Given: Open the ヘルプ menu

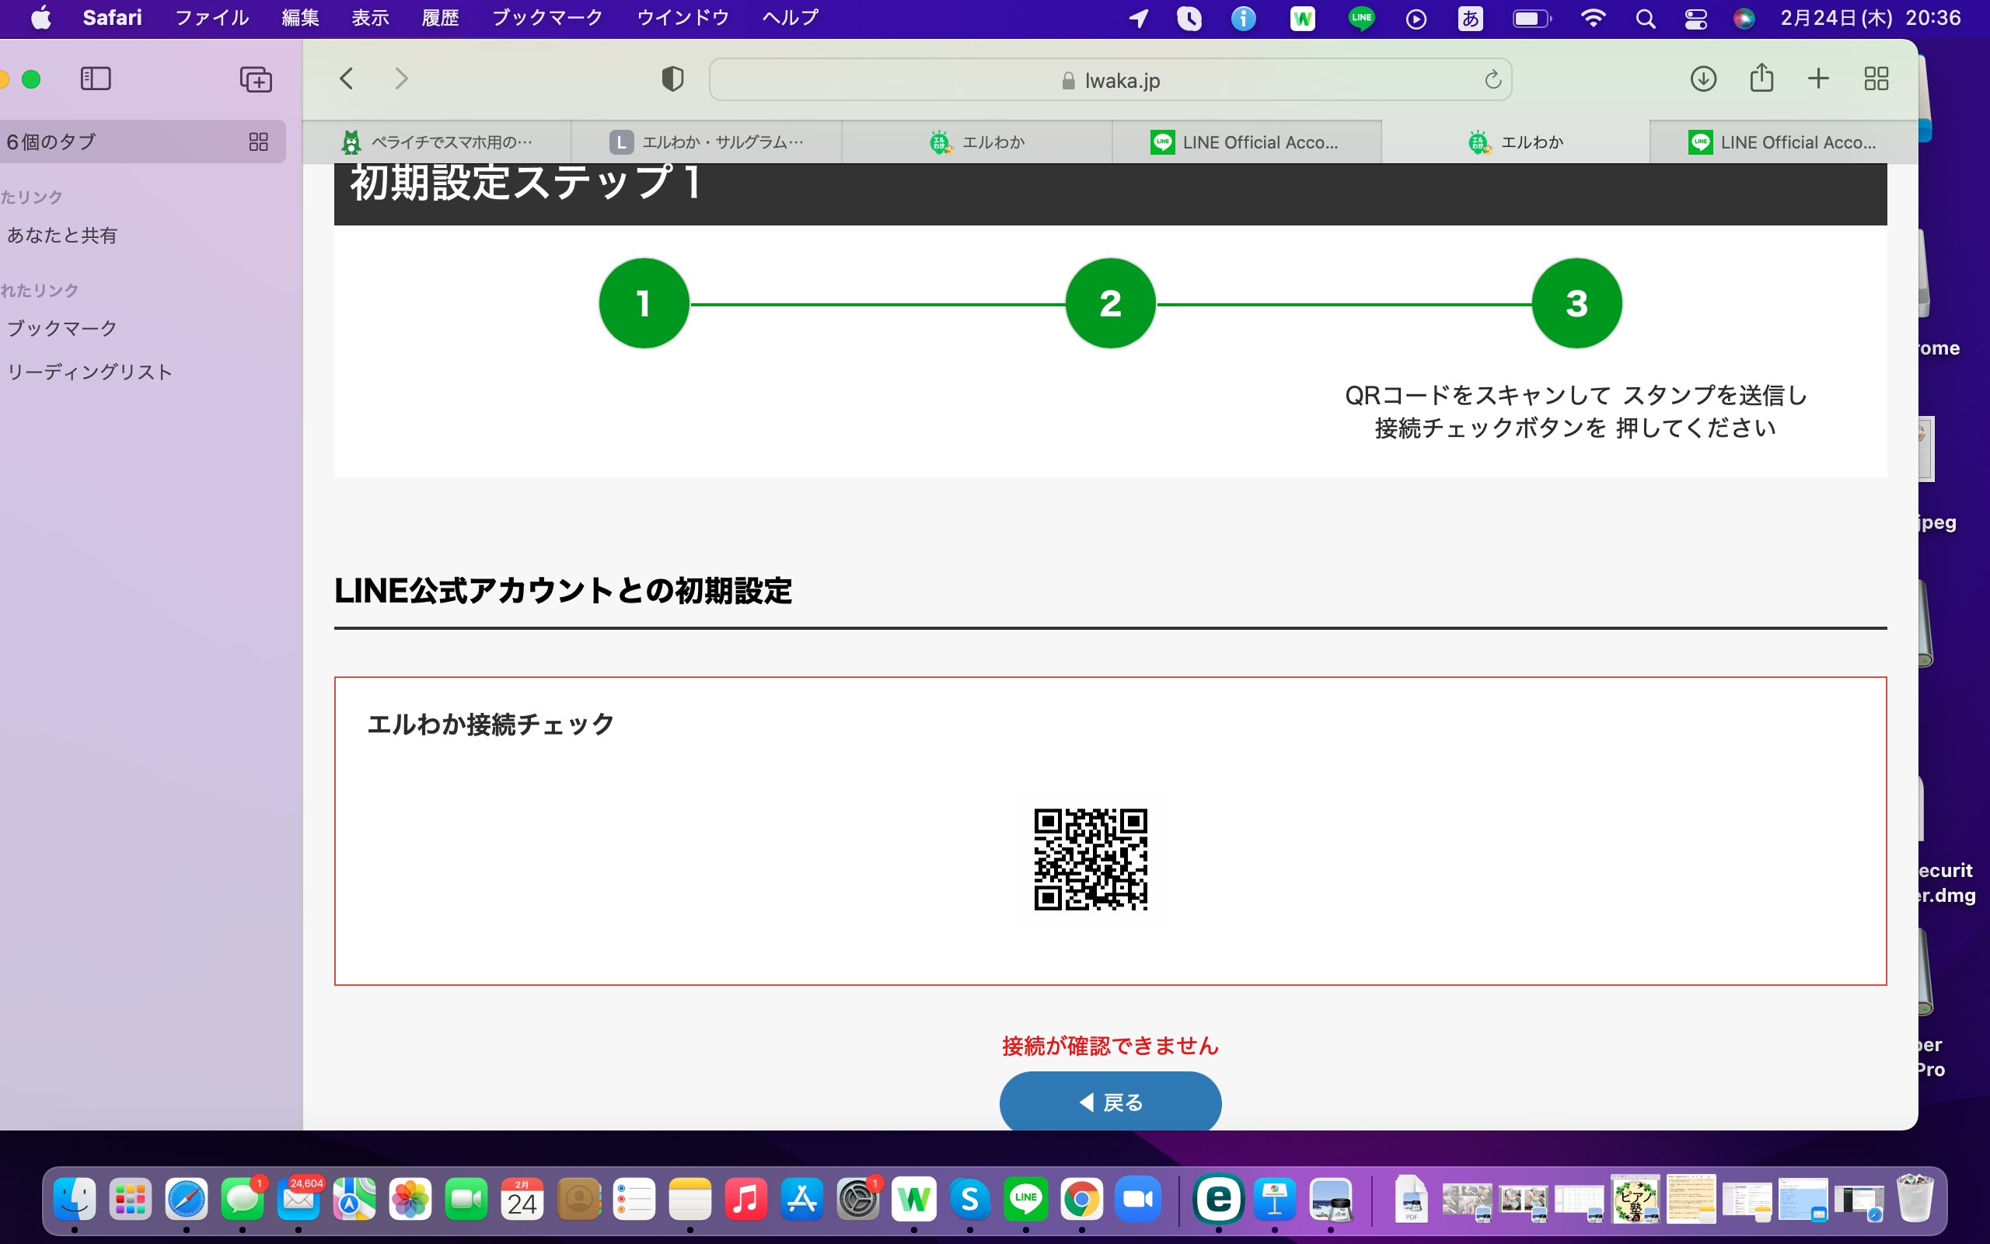Looking at the screenshot, I should [790, 17].
